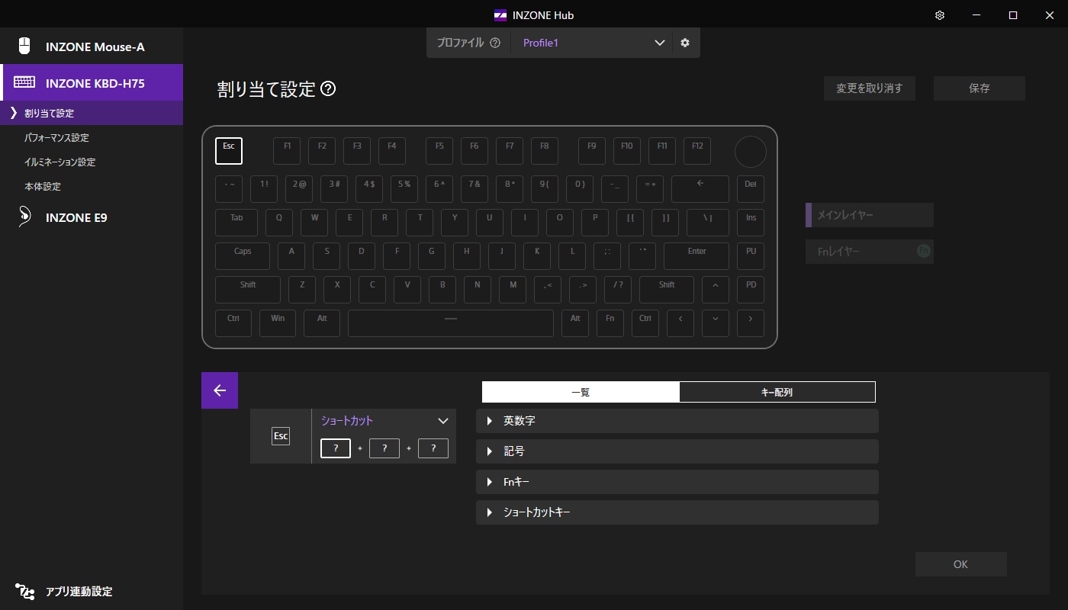This screenshot has height=610, width=1068.
Task: Click the INZONE KBD-H75 keyboard icon
Action: point(24,82)
